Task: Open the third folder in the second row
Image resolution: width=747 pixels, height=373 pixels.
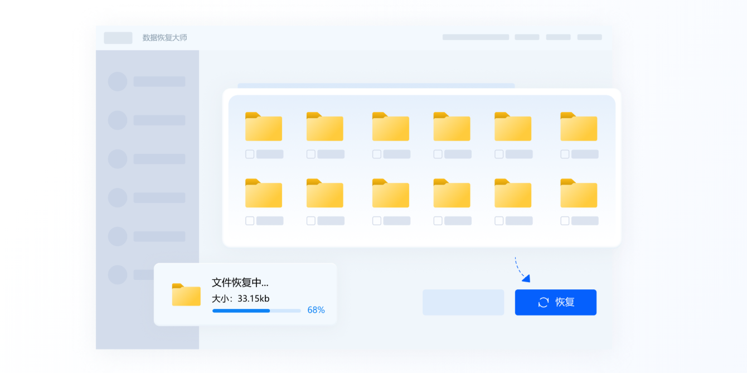Action: (390, 193)
